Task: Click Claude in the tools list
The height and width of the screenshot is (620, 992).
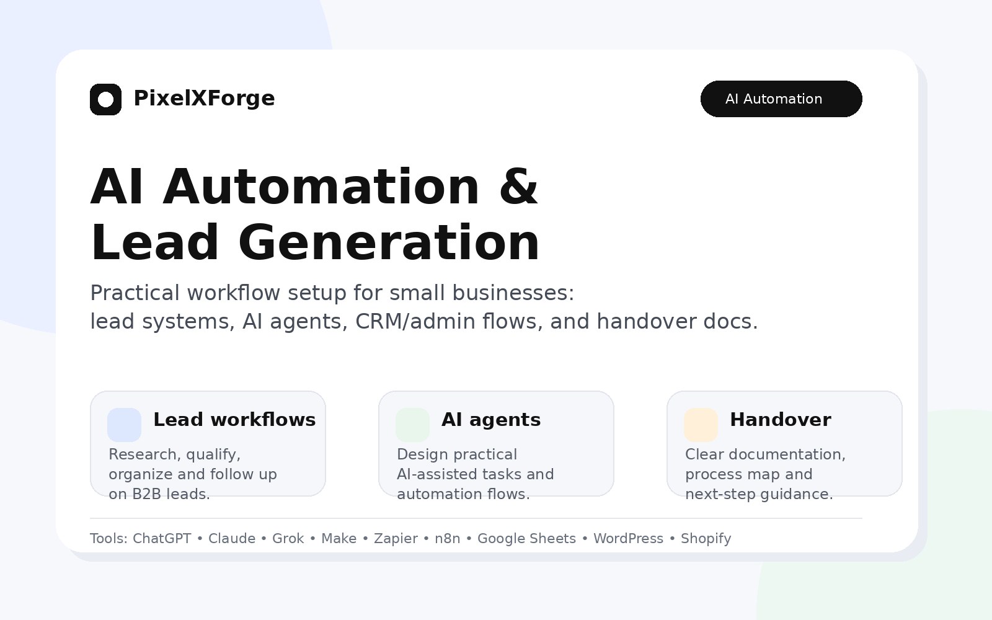Action: [x=232, y=538]
